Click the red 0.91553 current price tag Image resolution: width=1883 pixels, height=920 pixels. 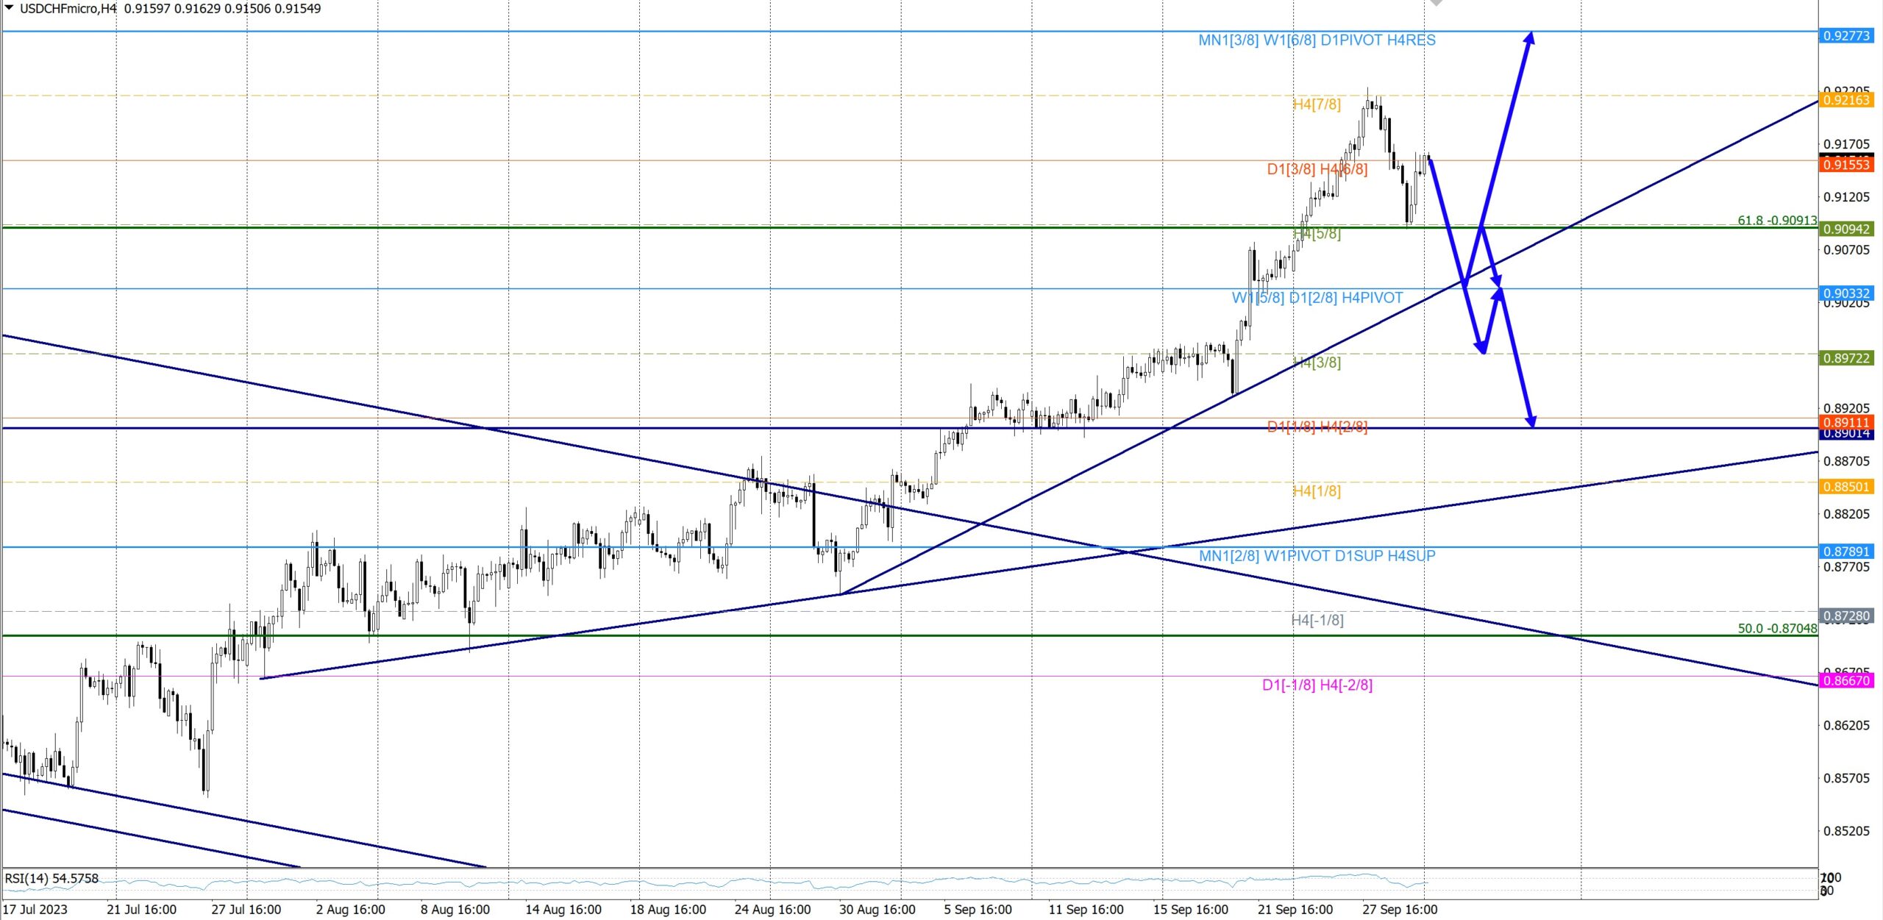click(1845, 165)
